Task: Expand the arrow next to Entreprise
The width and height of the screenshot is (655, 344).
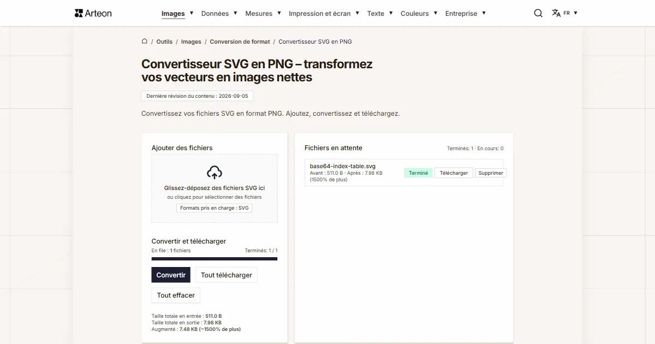Action: [484, 13]
